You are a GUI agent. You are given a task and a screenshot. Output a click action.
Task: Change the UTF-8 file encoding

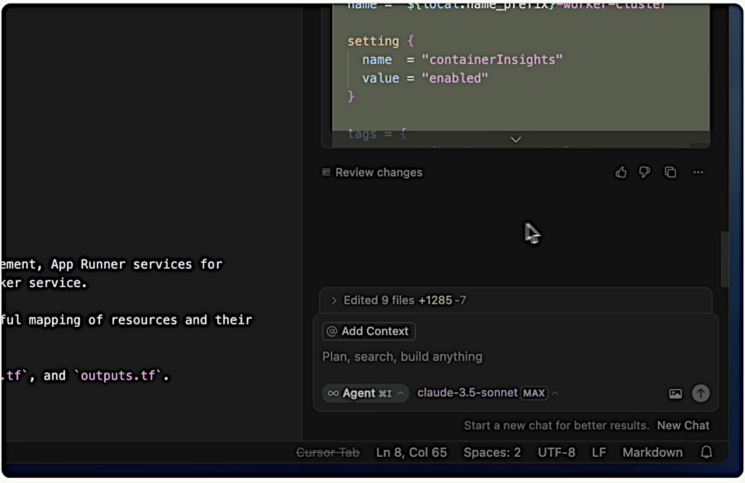(556, 453)
